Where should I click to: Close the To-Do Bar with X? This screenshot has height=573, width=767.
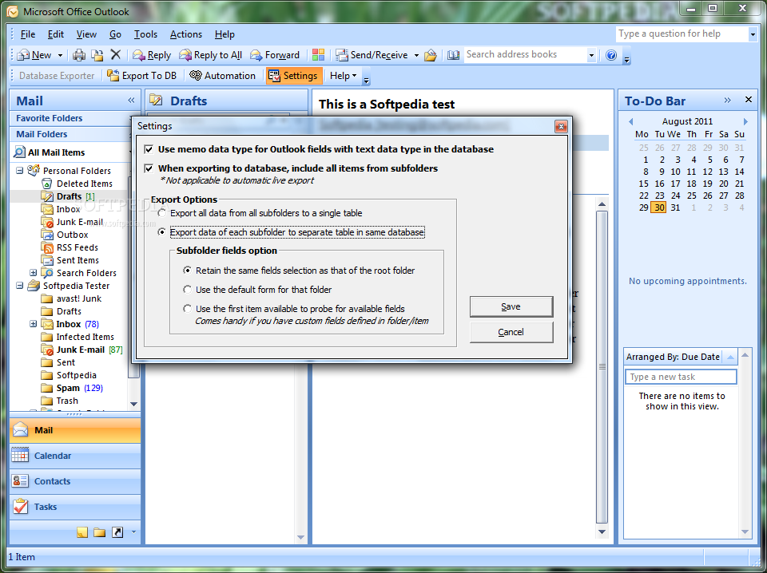click(748, 100)
